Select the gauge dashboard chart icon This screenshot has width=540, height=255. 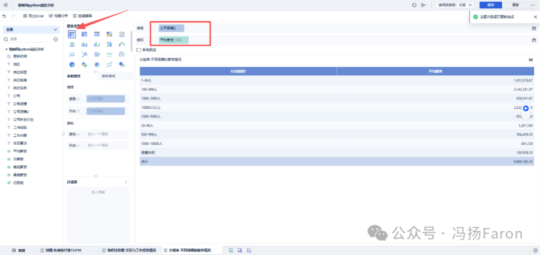(x=121, y=54)
